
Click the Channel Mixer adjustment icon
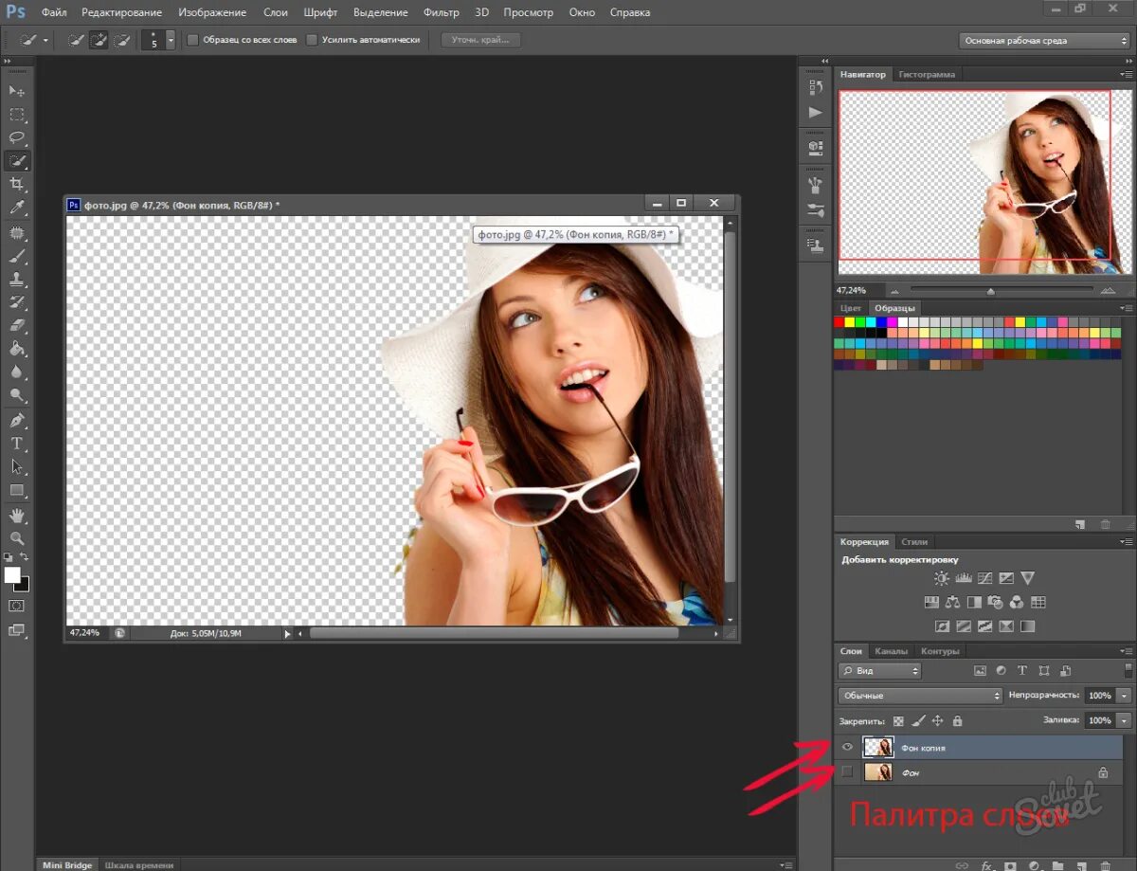[x=1017, y=602]
